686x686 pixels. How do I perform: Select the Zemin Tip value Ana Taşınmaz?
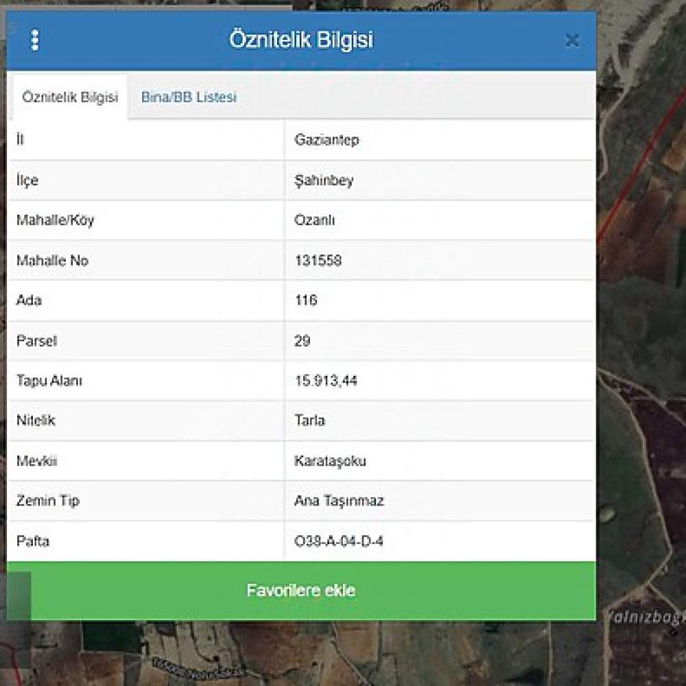coord(339,501)
